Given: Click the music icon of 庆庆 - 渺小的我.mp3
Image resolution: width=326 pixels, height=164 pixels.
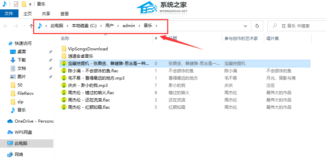Looking at the screenshot, I should click(64, 85).
